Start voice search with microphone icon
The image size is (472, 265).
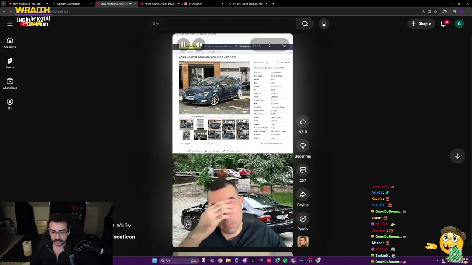click(x=324, y=24)
